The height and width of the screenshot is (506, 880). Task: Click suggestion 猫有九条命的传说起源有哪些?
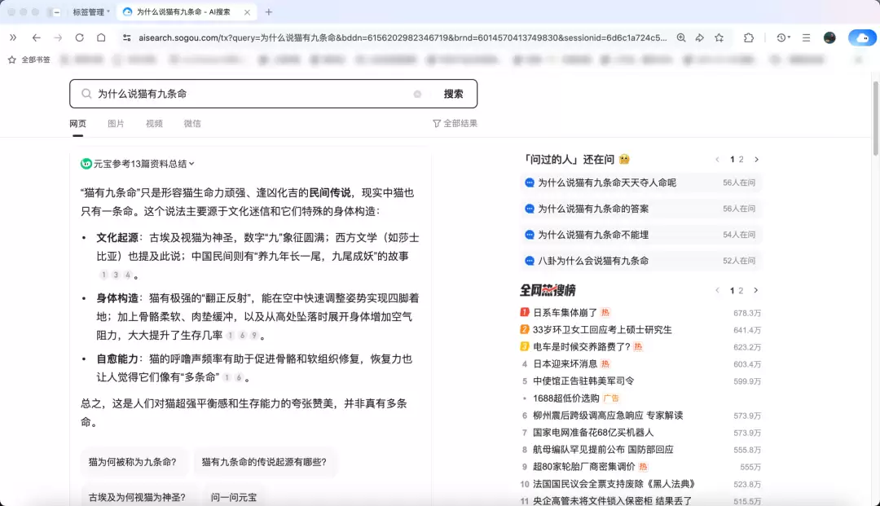[264, 462]
